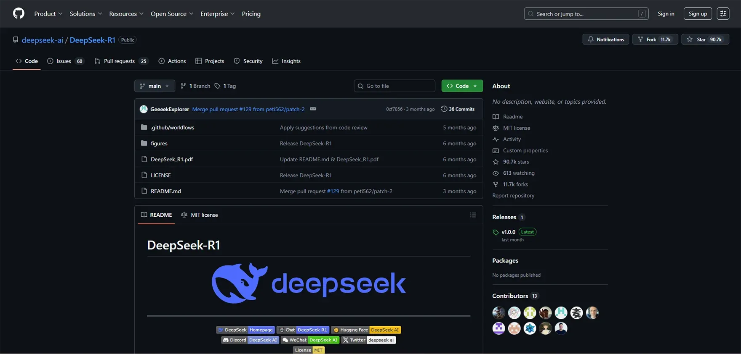Viewport: 741px width, 354px height.
Task: Select the Code tab
Action: coord(27,61)
